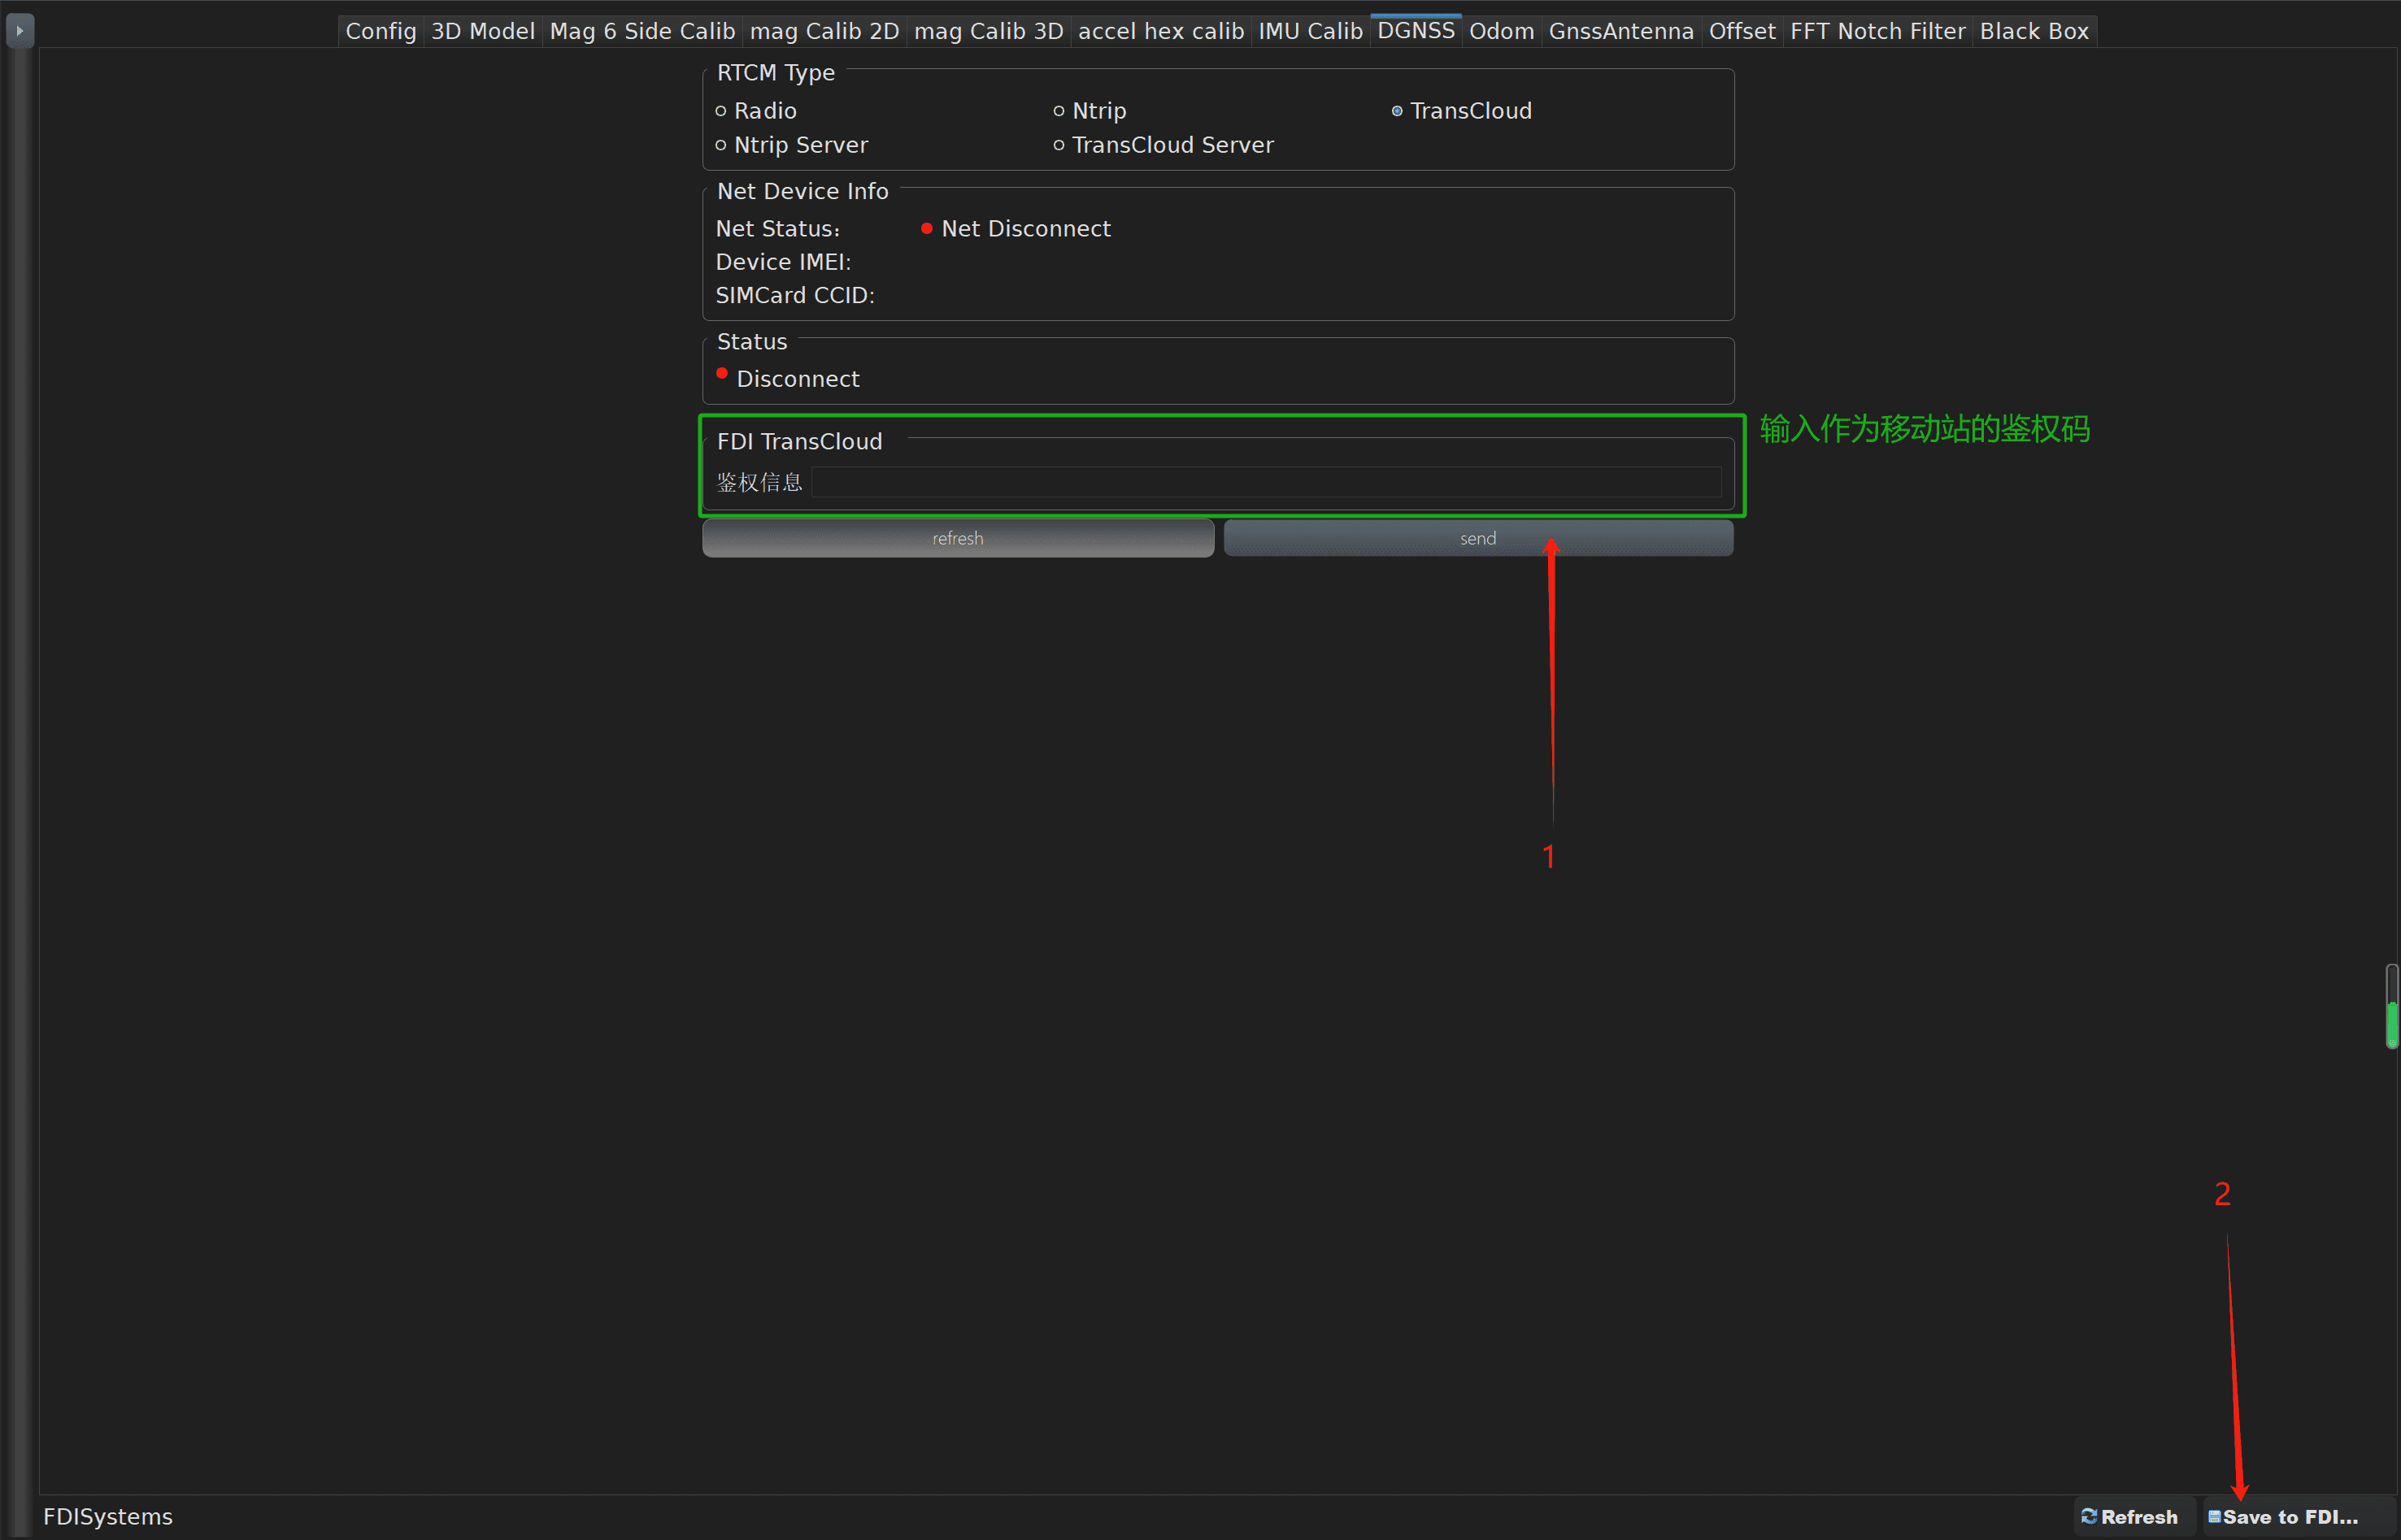Image resolution: width=2401 pixels, height=1540 pixels.
Task: Select the Ntrip RTCM option
Action: tap(1059, 111)
